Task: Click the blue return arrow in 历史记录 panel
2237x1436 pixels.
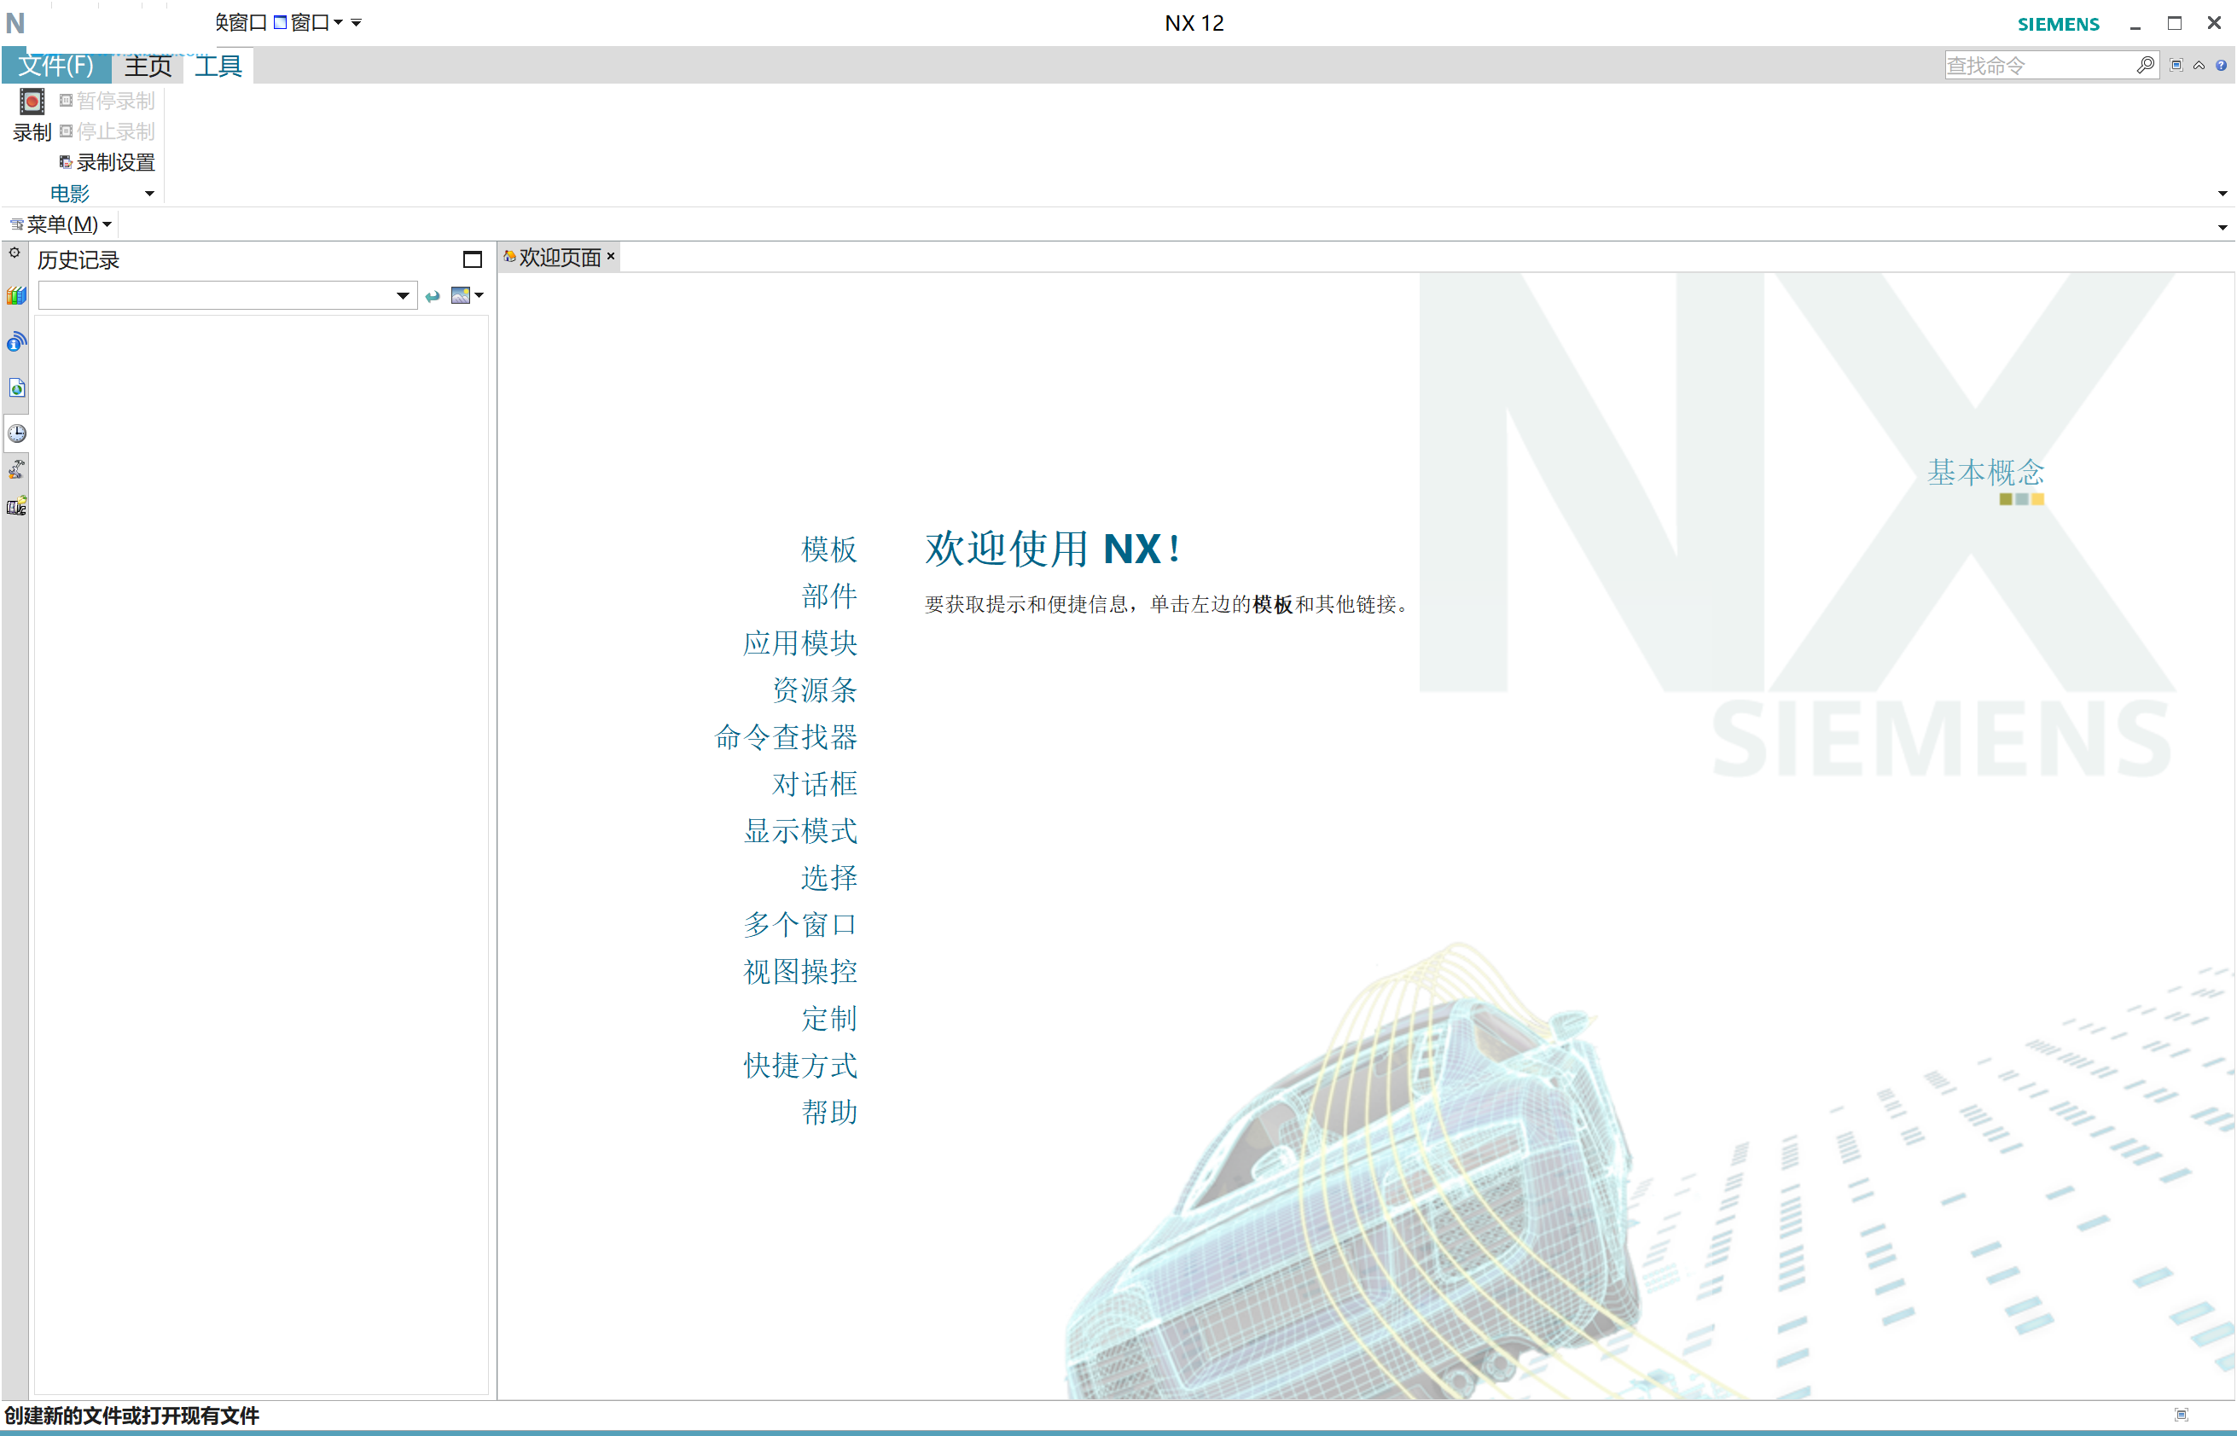Action: click(433, 297)
